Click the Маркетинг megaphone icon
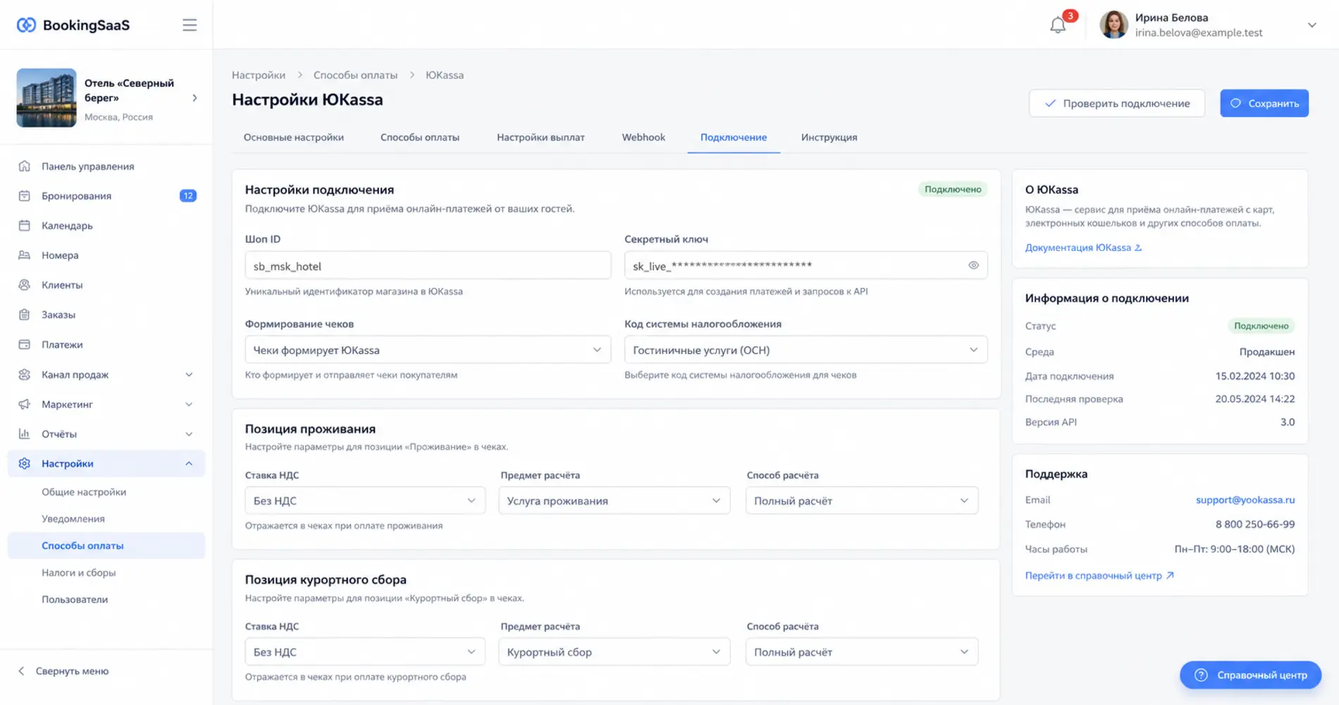This screenshot has height=705, width=1339. 25,404
